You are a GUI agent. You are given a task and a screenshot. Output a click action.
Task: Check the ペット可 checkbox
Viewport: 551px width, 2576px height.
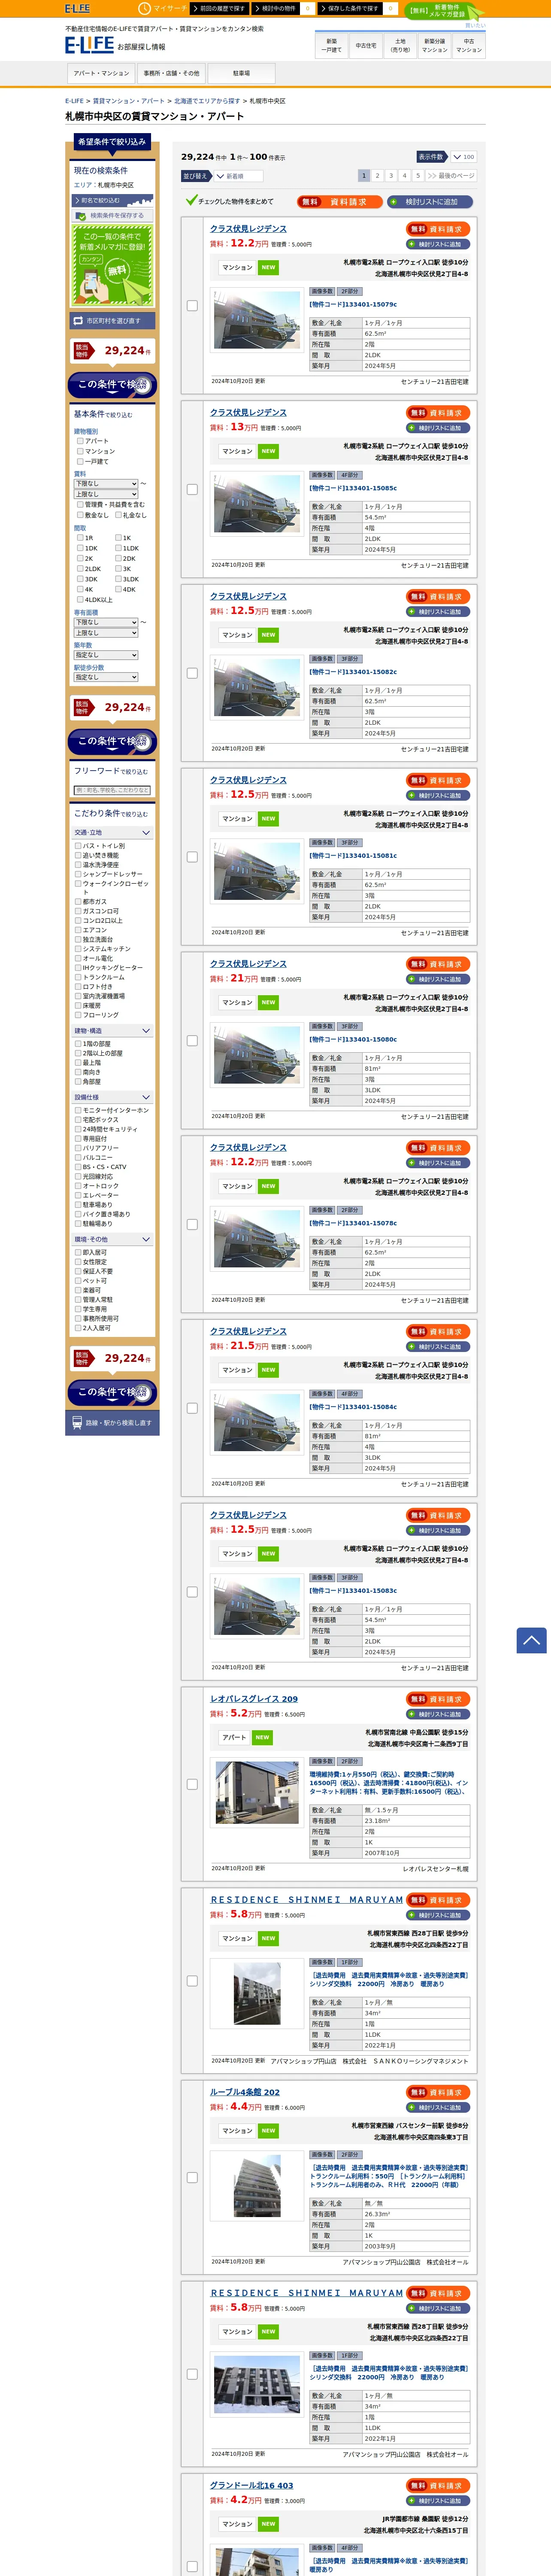click(x=78, y=1281)
